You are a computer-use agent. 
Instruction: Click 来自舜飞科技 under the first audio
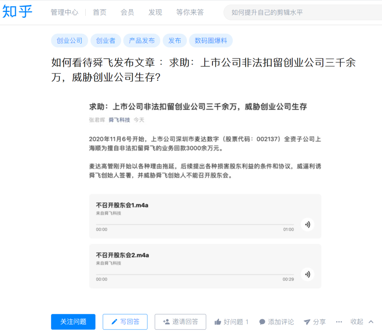tap(109, 213)
